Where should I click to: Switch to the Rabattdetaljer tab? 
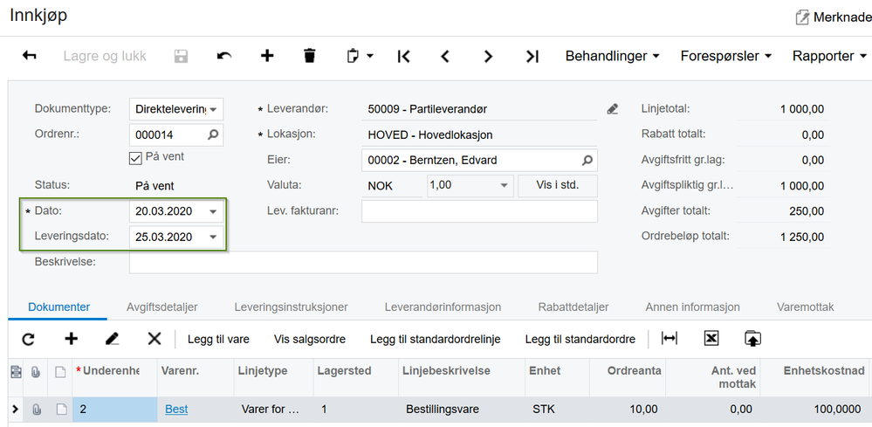573,306
